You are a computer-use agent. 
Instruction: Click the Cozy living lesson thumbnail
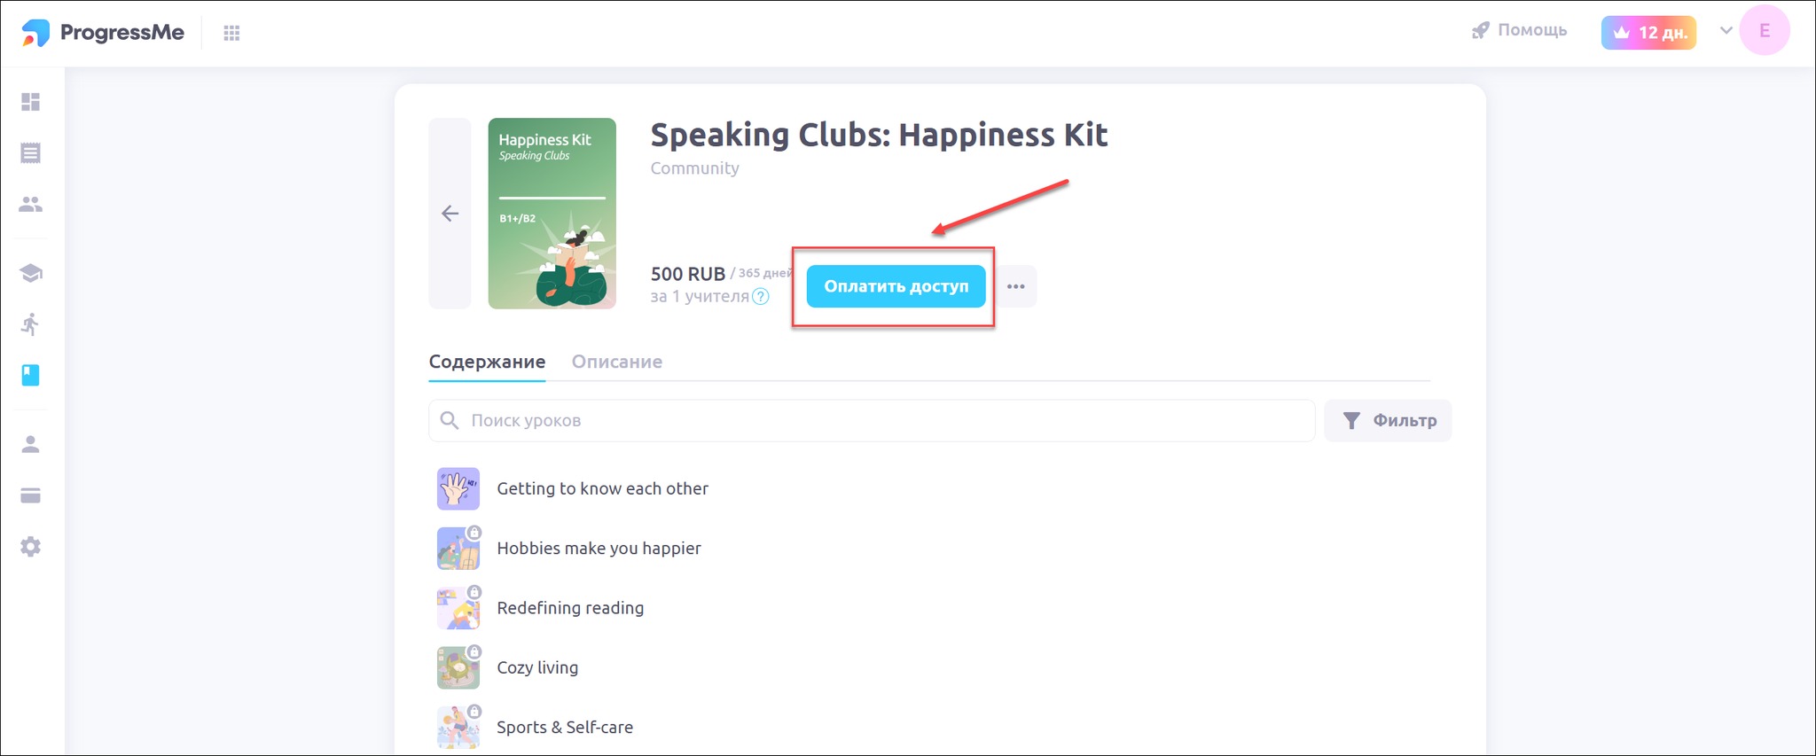click(x=458, y=667)
